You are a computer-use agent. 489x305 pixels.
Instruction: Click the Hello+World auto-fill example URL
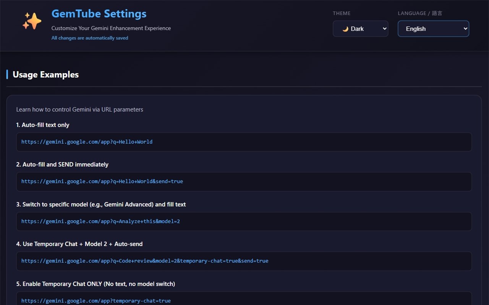87,142
